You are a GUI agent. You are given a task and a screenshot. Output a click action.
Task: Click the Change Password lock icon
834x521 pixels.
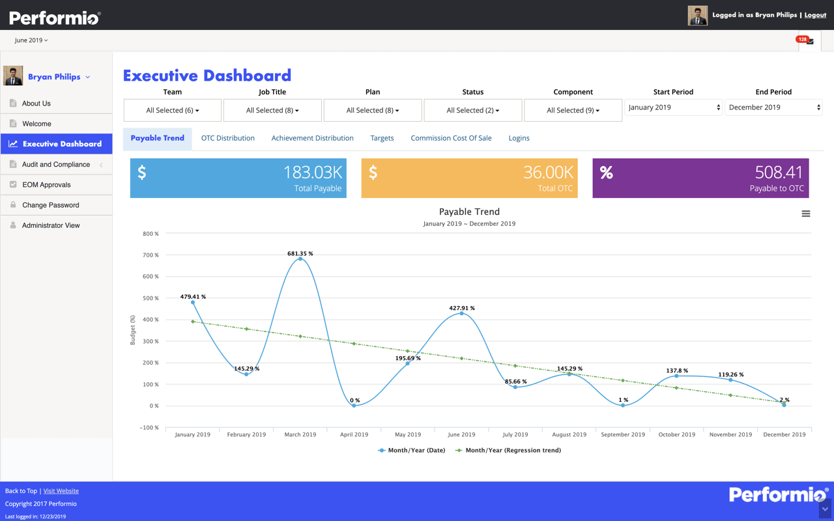pos(14,204)
